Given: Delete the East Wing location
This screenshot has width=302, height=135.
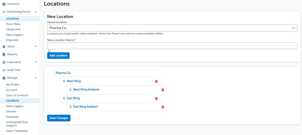Looking at the screenshot, I should (156, 99).
